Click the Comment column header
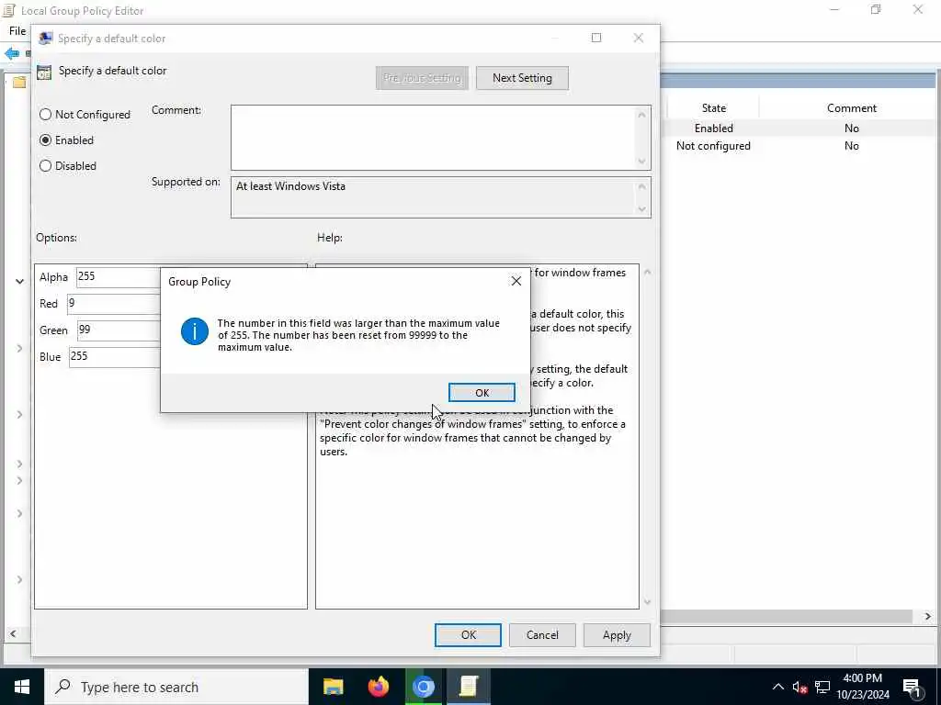Screen dimensions: 941x705 (851, 108)
